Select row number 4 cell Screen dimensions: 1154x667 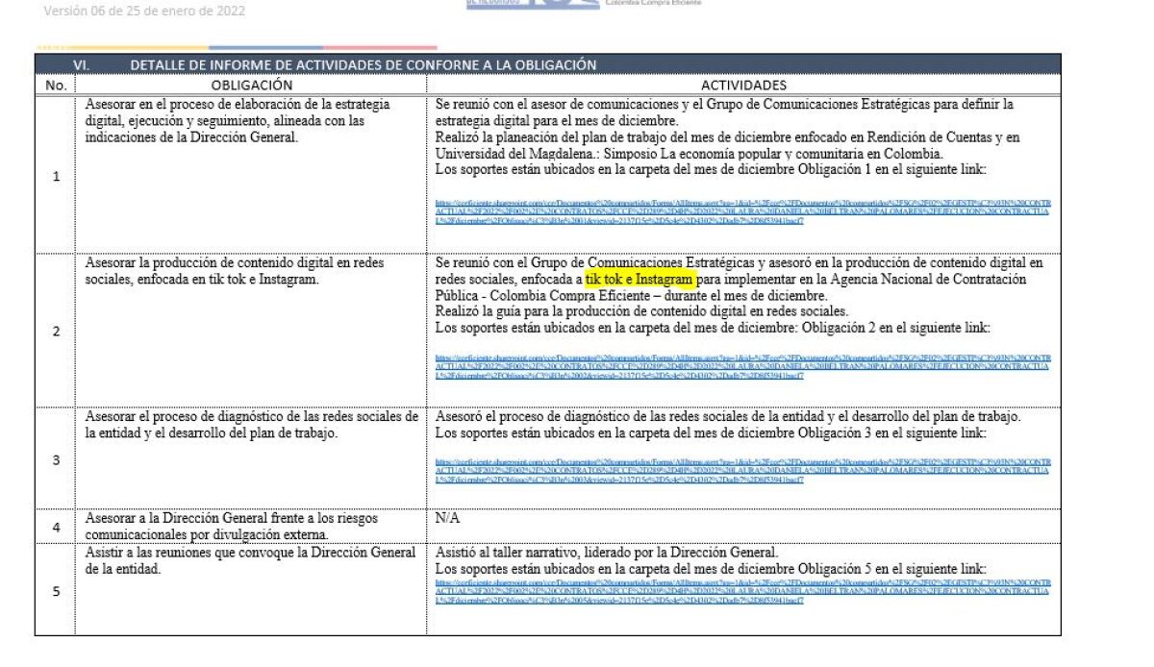click(56, 527)
